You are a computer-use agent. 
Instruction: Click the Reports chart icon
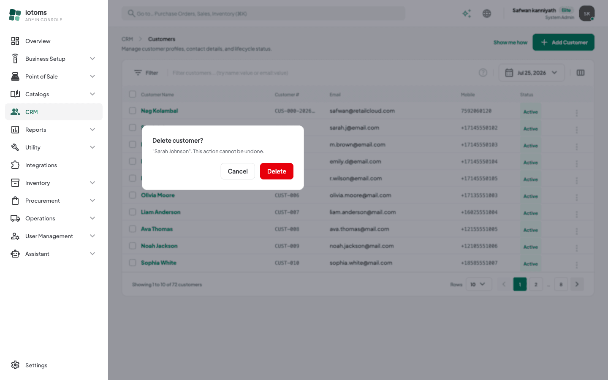click(15, 130)
